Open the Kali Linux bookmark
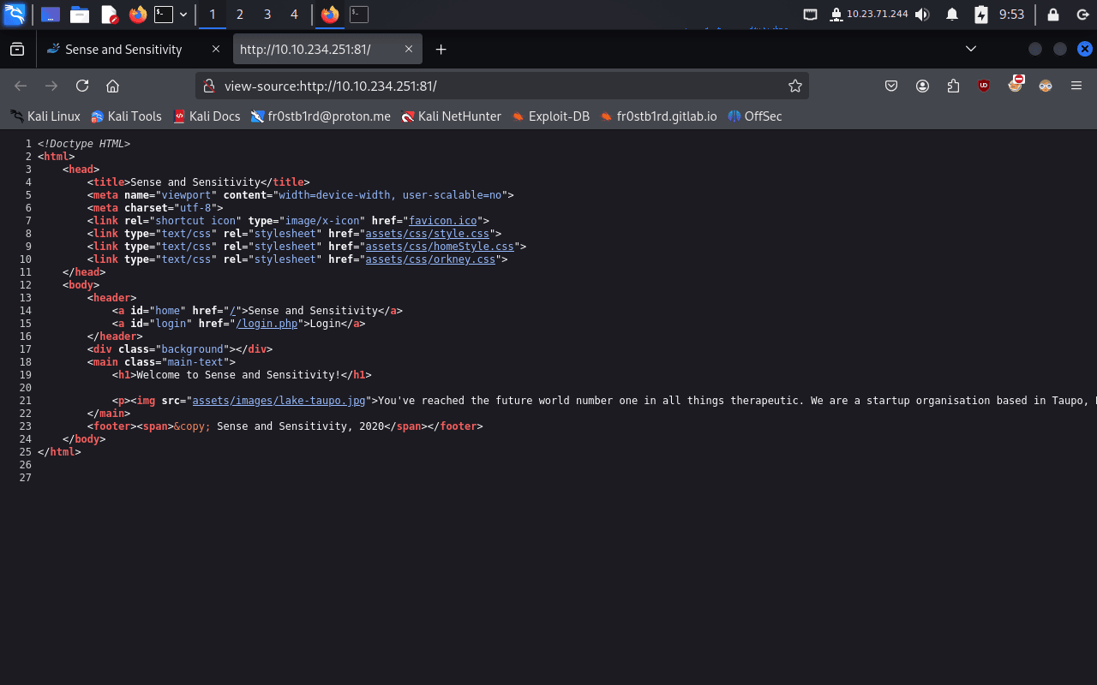1097x685 pixels. (45, 116)
